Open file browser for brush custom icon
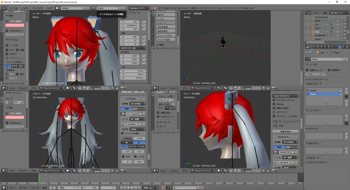 coord(22,35)
